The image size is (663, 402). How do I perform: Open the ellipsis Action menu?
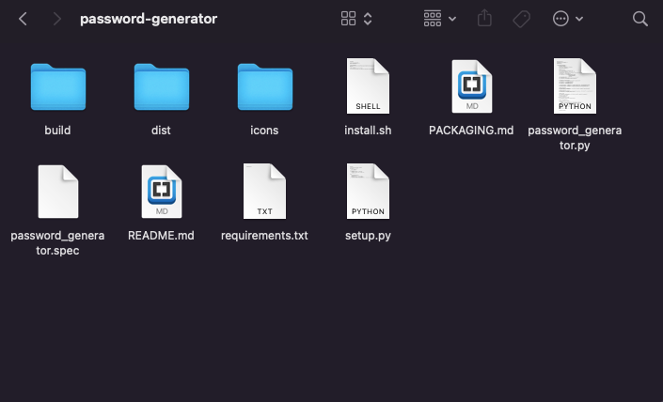tap(560, 19)
